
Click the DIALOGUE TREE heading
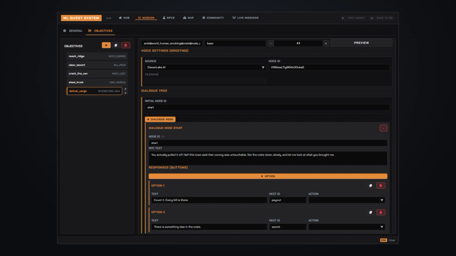(x=154, y=91)
